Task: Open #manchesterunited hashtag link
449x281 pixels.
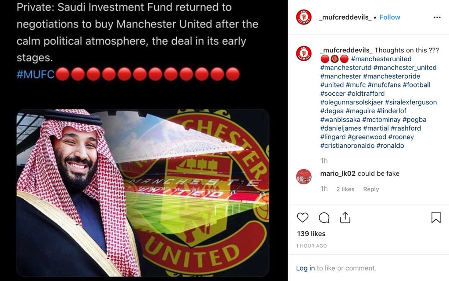Action: point(381,59)
